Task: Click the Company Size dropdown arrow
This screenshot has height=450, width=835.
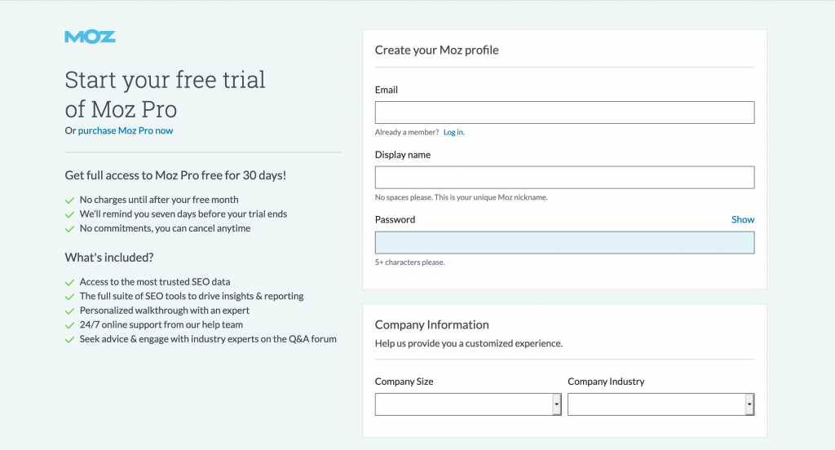Action: tap(556, 404)
